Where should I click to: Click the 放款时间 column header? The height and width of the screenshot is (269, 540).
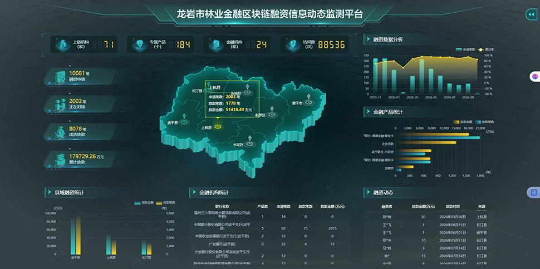pos(453,206)
